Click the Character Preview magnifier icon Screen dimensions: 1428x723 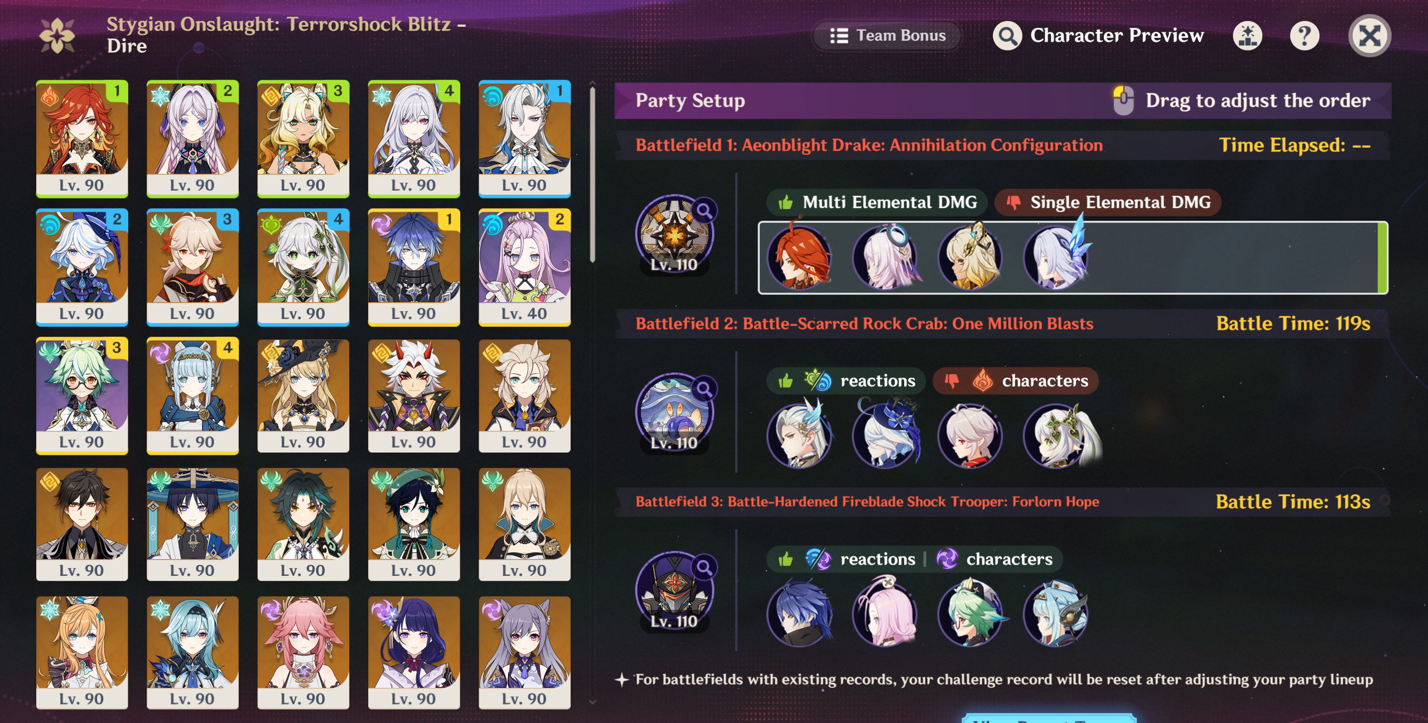click(1007, 36)
